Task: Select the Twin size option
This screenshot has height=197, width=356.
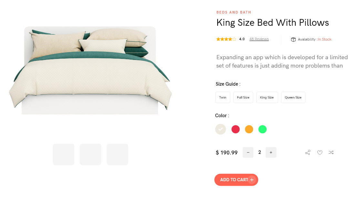Action: click(x=223, y=98)
